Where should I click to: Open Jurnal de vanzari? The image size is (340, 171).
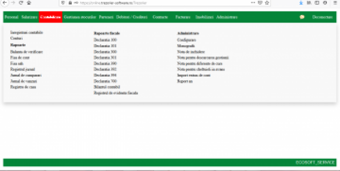(x=24, y=81)
